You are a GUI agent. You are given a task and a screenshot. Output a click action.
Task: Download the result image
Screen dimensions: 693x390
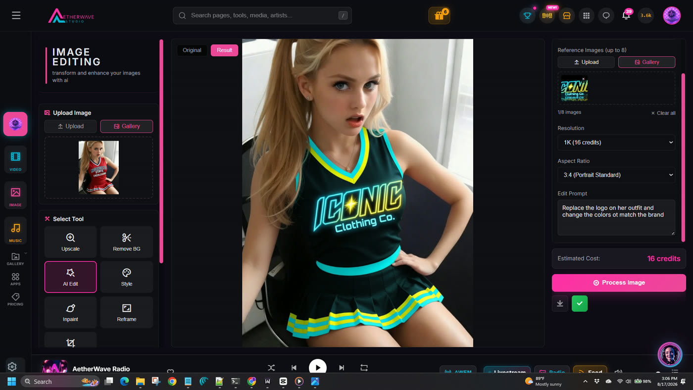coord(560,303)
